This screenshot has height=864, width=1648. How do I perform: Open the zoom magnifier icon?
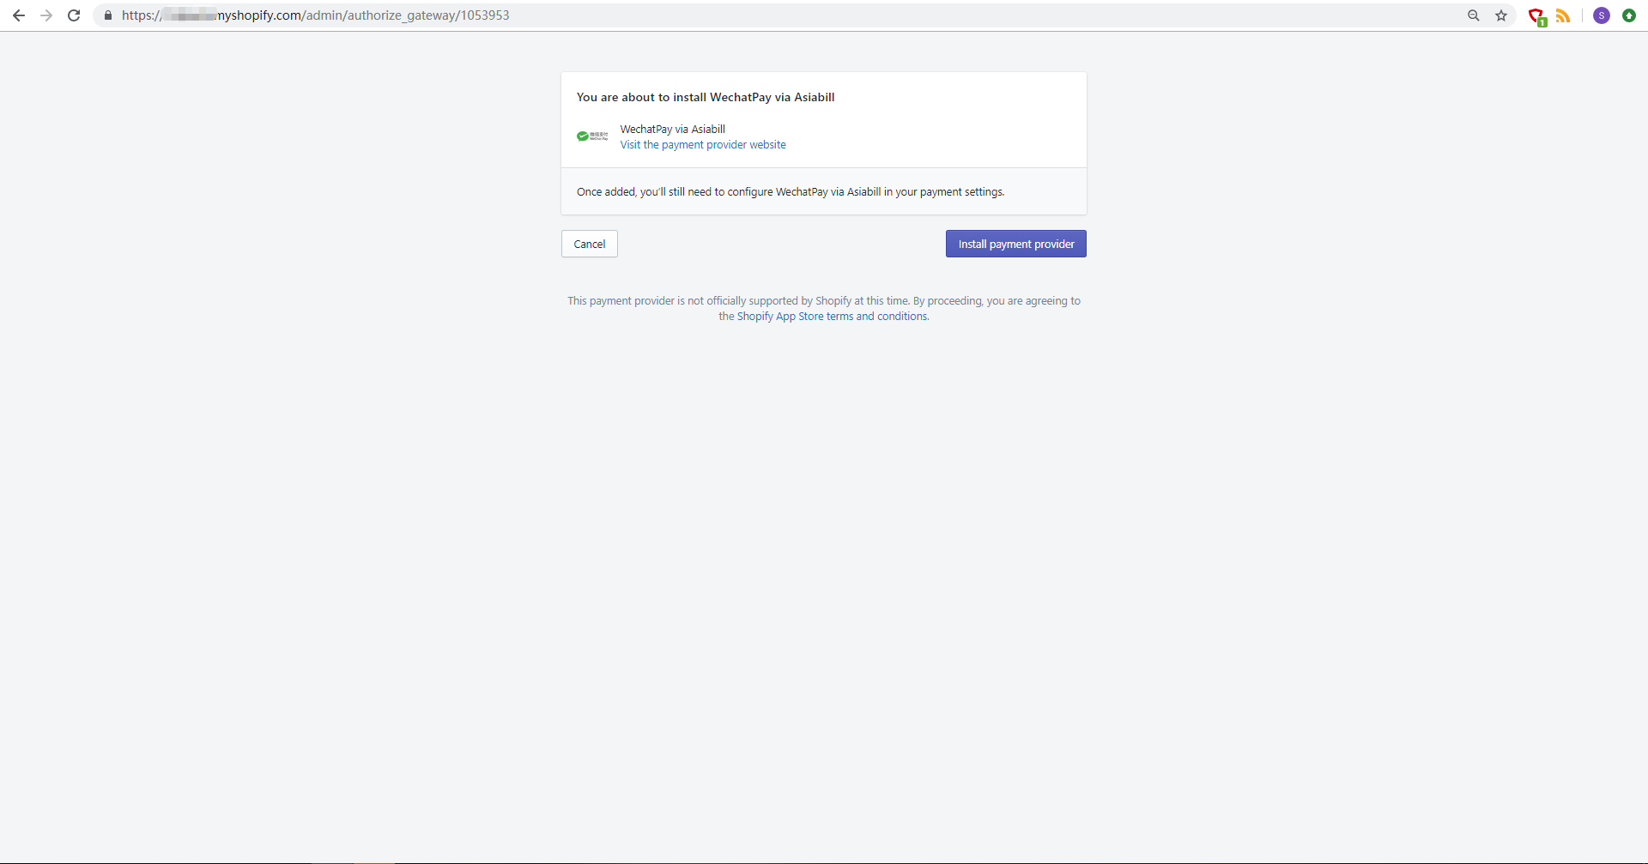pos(1474,15)
